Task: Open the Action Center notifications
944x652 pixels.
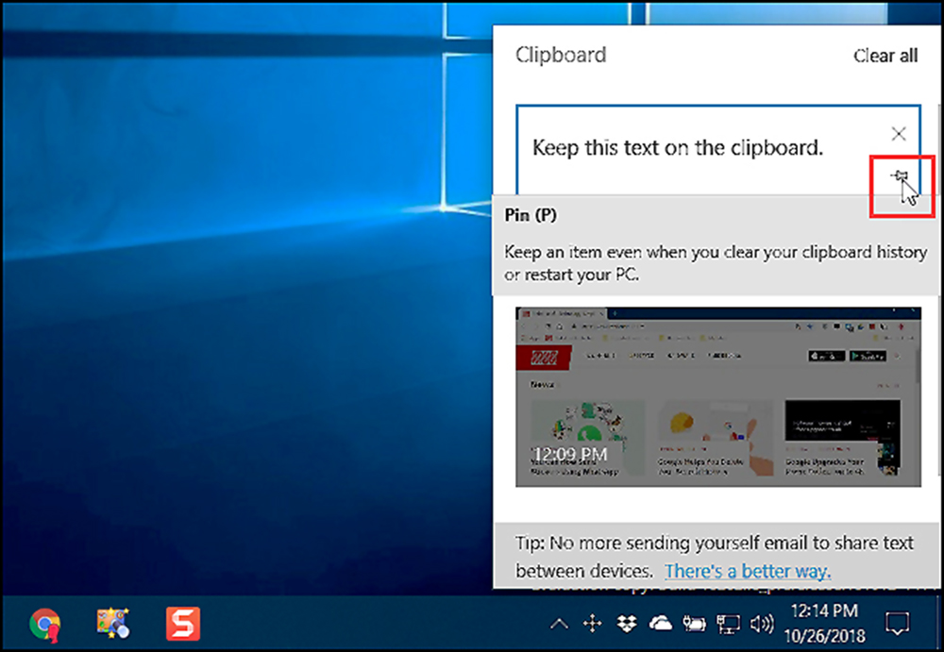Action: 896,624
